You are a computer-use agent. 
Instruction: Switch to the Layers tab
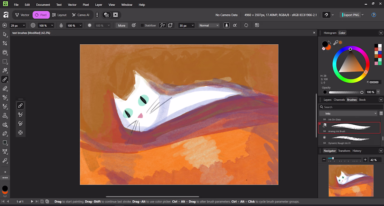pyautogui.click(x=327, y=100)
